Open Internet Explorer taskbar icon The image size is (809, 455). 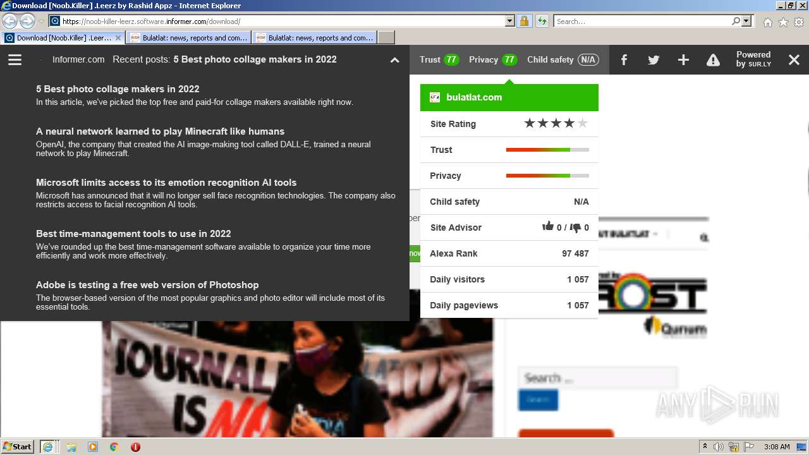[x=47, y=447]
